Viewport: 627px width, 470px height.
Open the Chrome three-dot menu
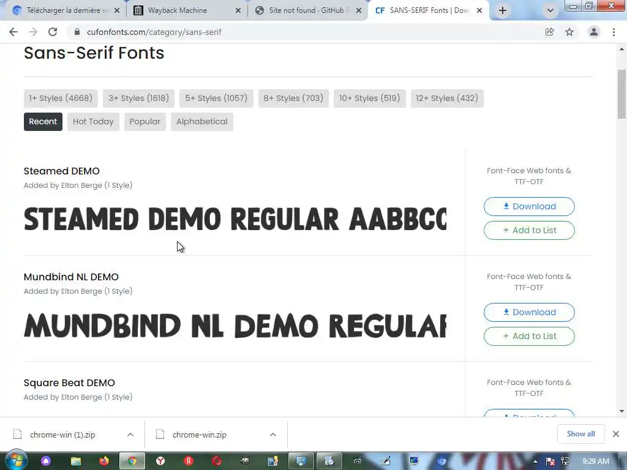pyautogui.click(x=614, y=32)
